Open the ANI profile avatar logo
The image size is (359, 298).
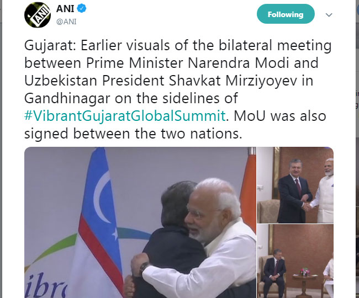pyautogui.click(x=38, y=15)
